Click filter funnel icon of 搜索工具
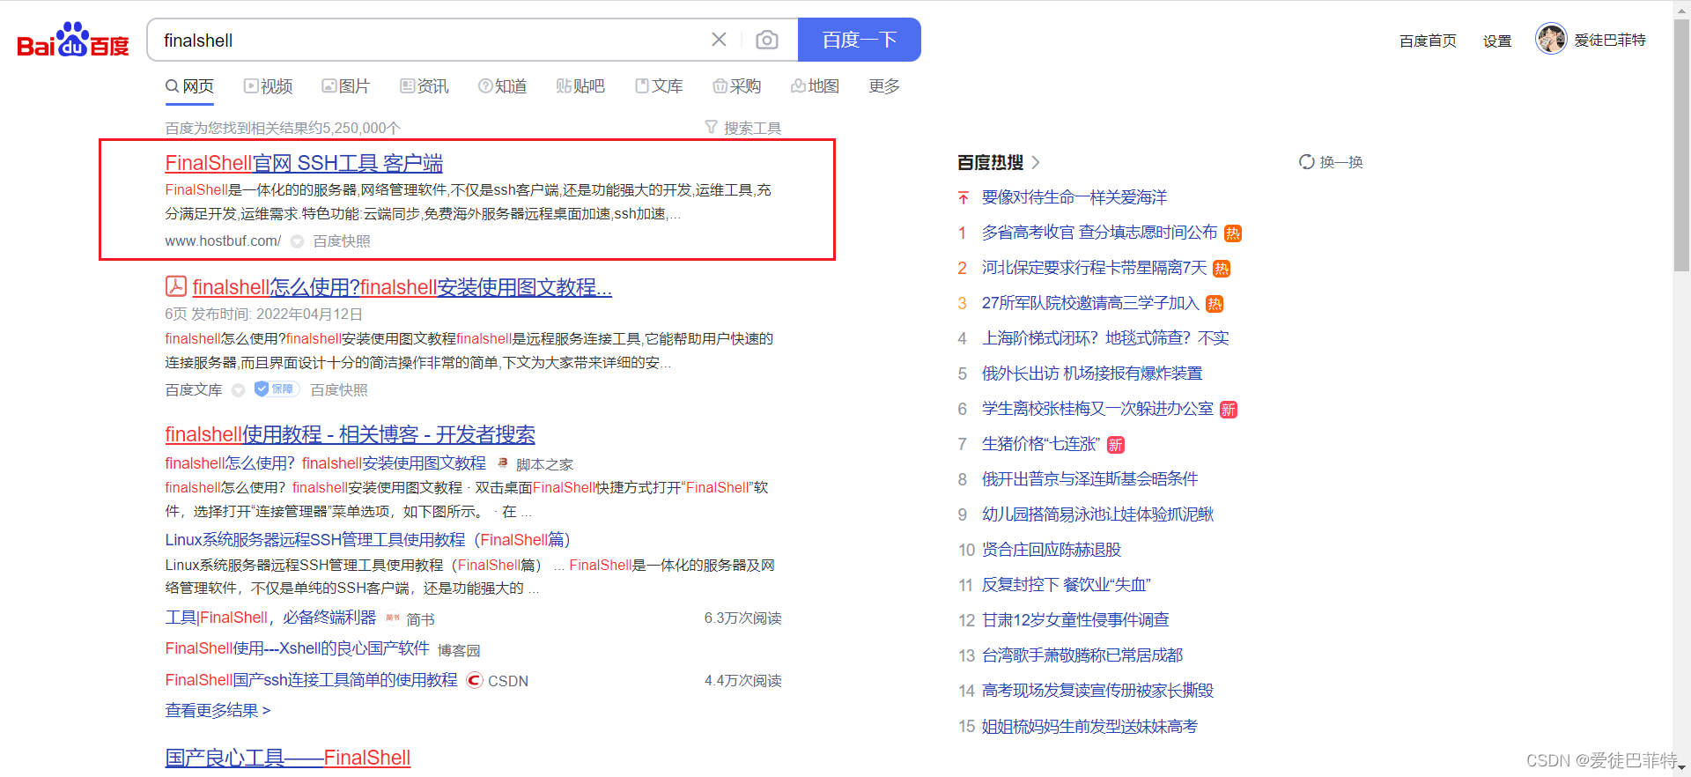 [x=712, y=128]
